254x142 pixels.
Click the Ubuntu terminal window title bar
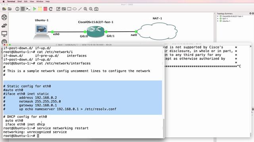click(84, 45)
